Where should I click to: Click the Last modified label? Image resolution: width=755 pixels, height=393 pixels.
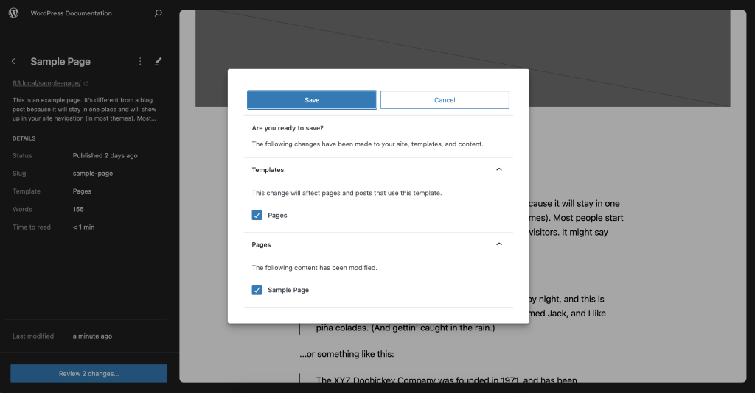click(x=33, y=336)
